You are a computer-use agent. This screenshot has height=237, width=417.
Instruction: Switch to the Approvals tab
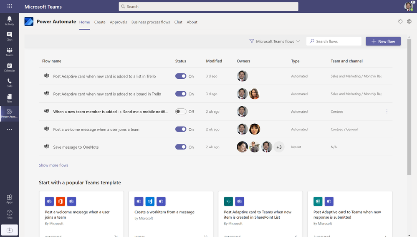[x=118, y=22]
